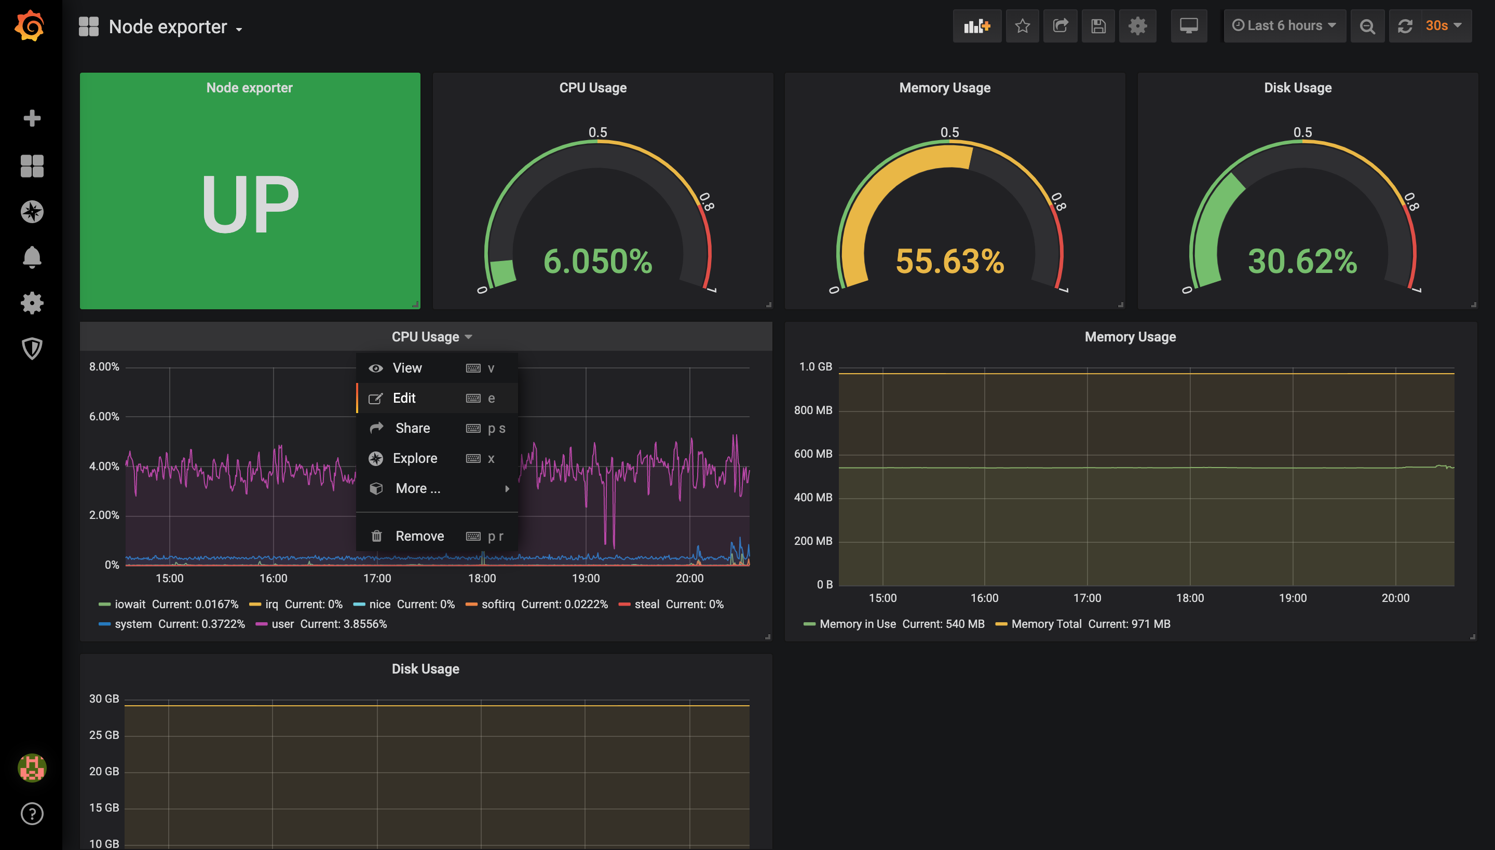Screen dimensions: 1495x850
Task: Star this dashboard as favorite
Action: [1022, 26]
